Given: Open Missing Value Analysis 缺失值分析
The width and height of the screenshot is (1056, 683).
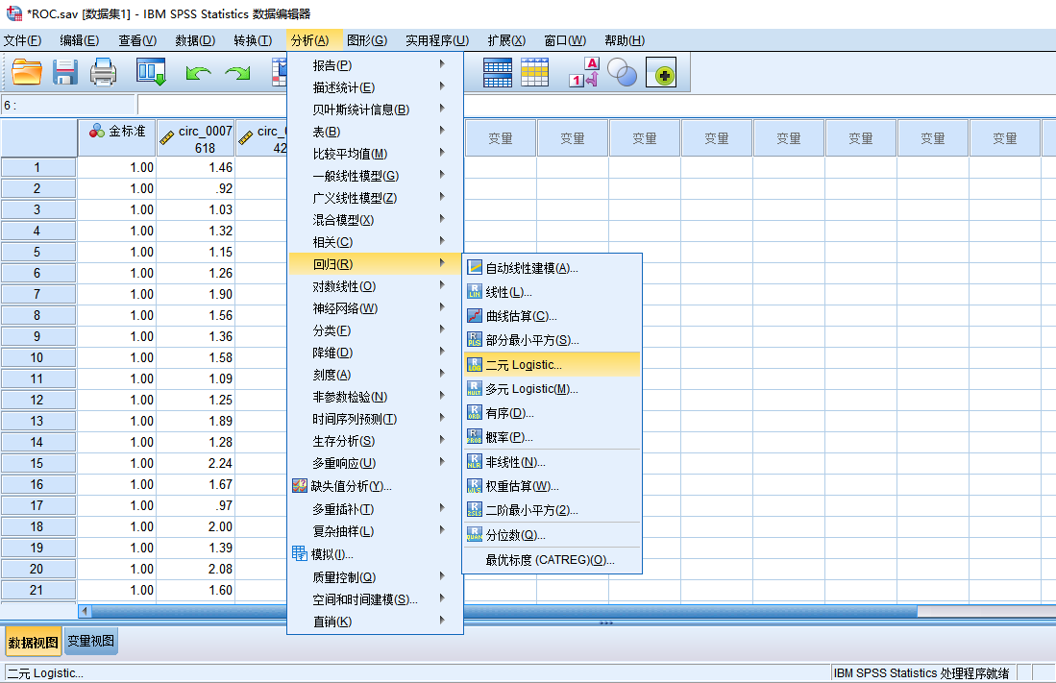Looking at the screenshot, I should 375,486.
